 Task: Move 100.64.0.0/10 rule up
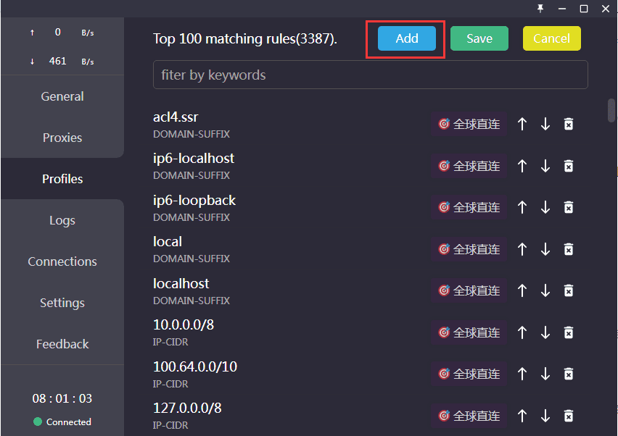pos(522,374)
